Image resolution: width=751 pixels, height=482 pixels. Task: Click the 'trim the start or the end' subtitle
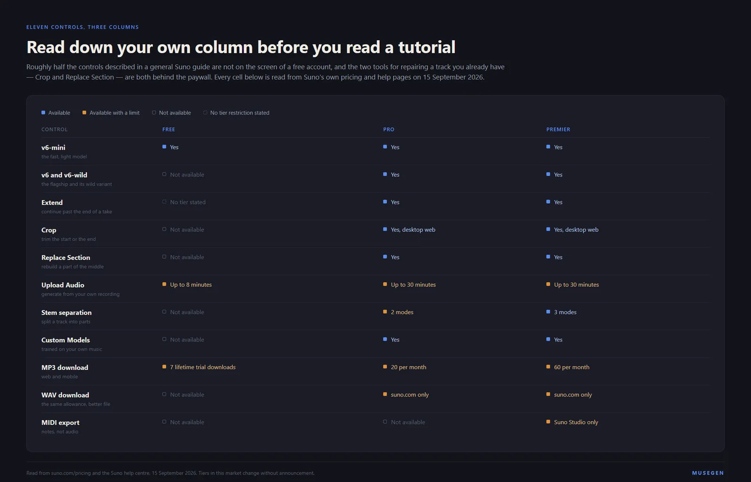coord(69,239)
